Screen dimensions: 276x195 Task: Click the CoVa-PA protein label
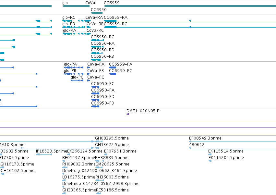[x=96, y=64]
